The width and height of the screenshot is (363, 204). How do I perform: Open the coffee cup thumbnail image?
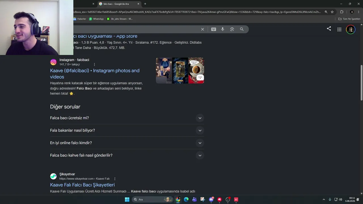(196, 71)
